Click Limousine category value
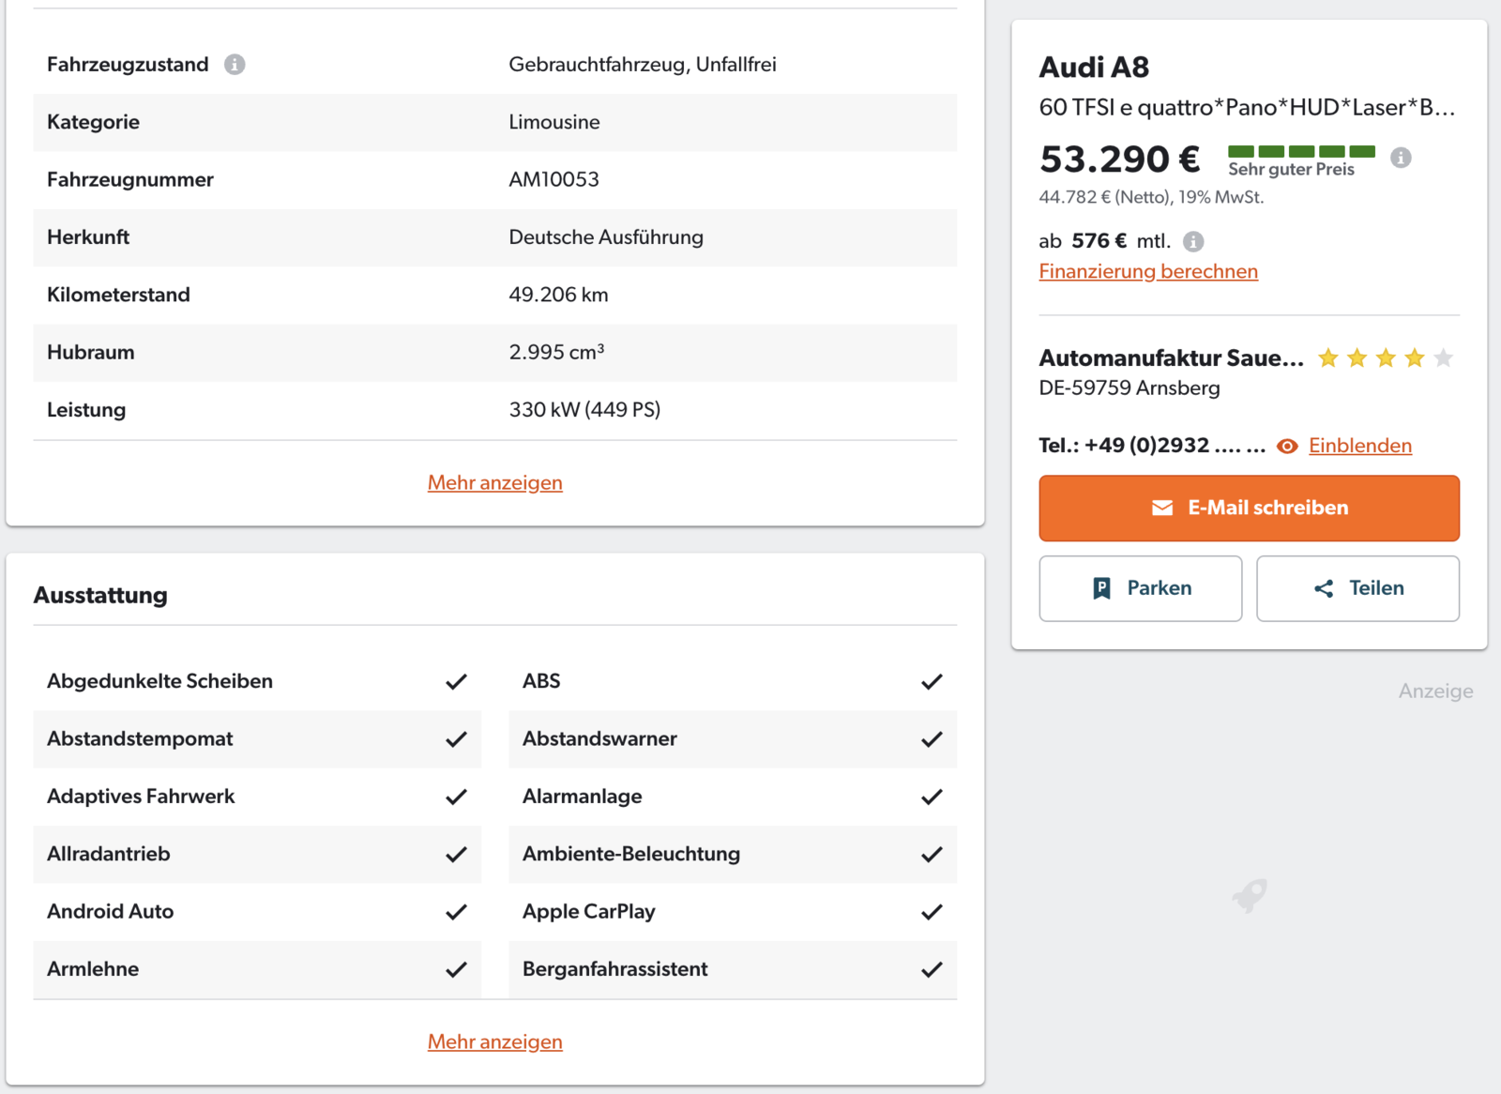This screenshot has height=1094, width=1501. point(554,122)
